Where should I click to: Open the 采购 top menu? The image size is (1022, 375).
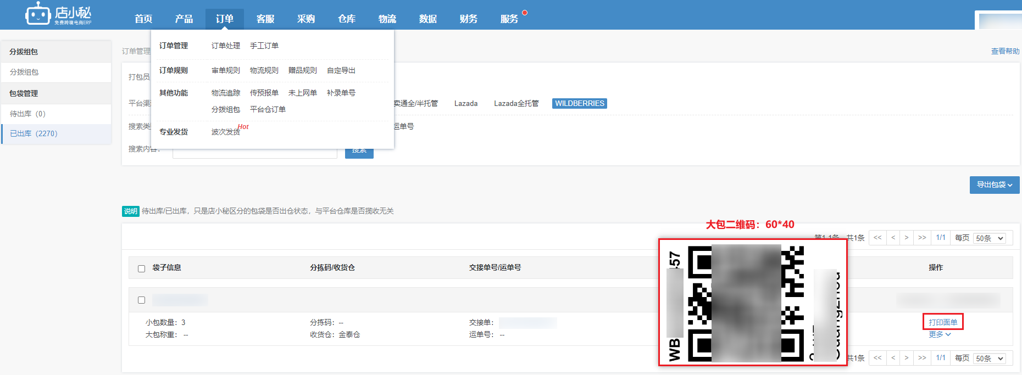tap(306, 19)
